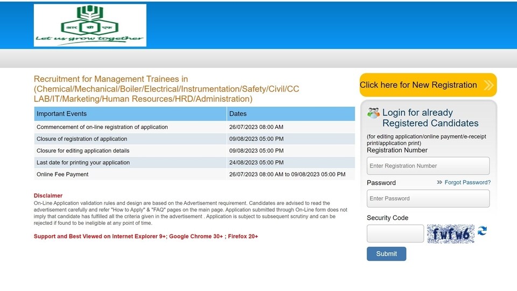
Task: Click the Dates column header
Action: [291, 114]
